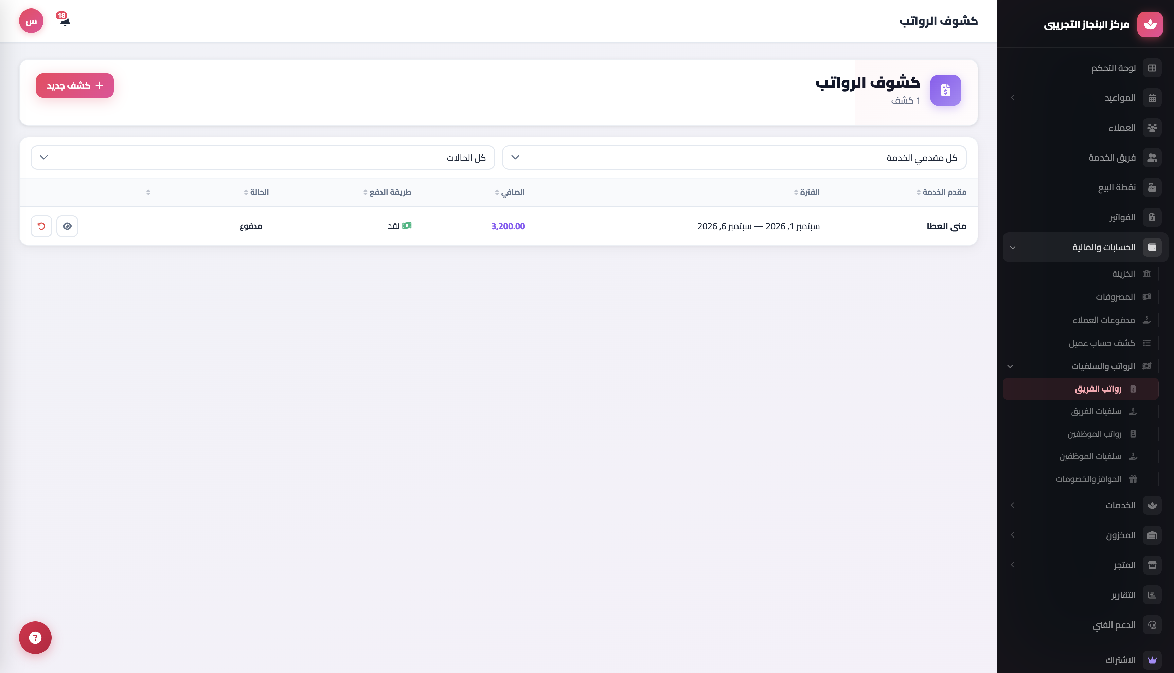Open نقطة البيع point of sale icon

1152,187
